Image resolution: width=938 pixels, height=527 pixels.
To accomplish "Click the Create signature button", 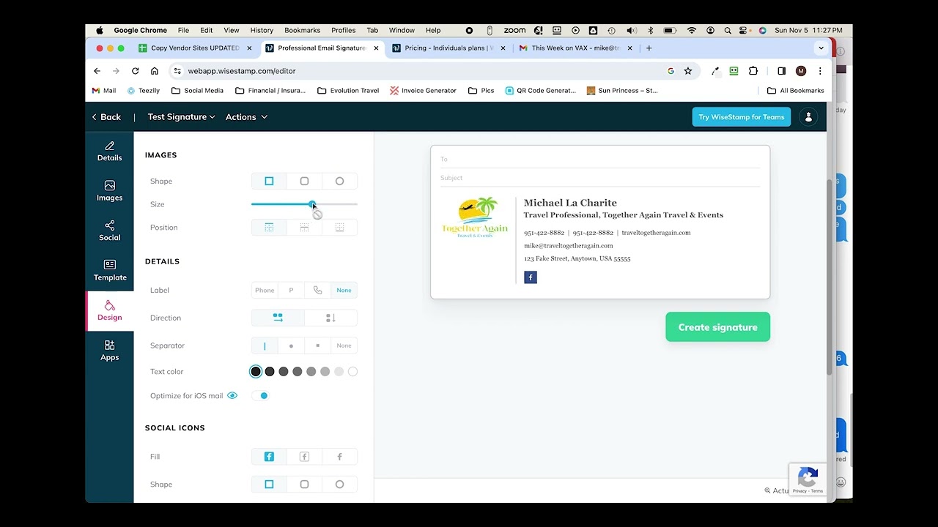I will coord(717,327).
